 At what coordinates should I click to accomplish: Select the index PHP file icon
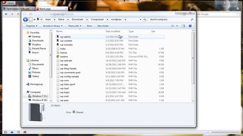58,49
